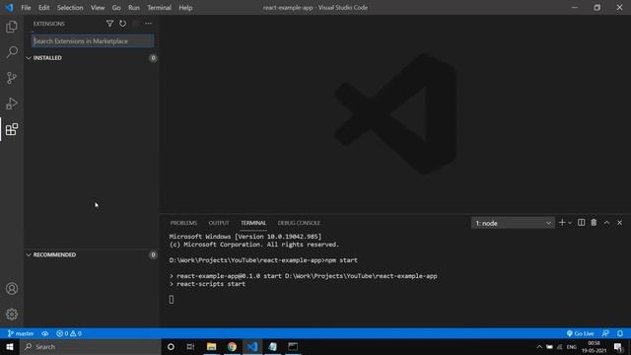This screenshot has height=355, width=631.
Task: Maximize the terminal panel size
Action: pyautogui.click(x=606, y=223)
